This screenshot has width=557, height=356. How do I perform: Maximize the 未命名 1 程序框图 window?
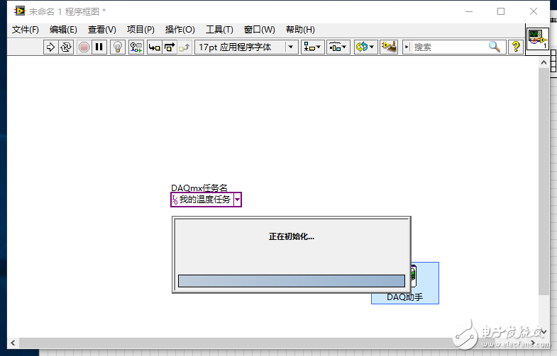[501, 12]
